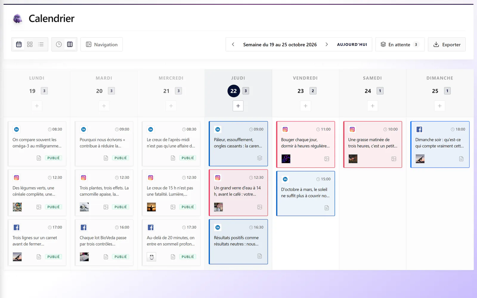The height and width of the screenshot is (298, 477).
Task: Switch to list view icon
Action: (x=41, y=44)
